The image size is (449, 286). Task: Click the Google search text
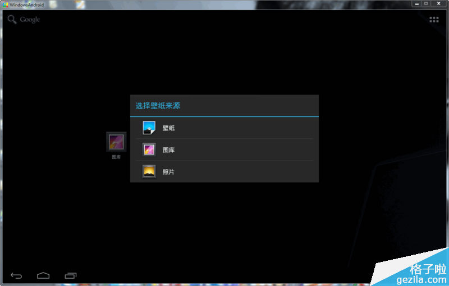point(30,20)
